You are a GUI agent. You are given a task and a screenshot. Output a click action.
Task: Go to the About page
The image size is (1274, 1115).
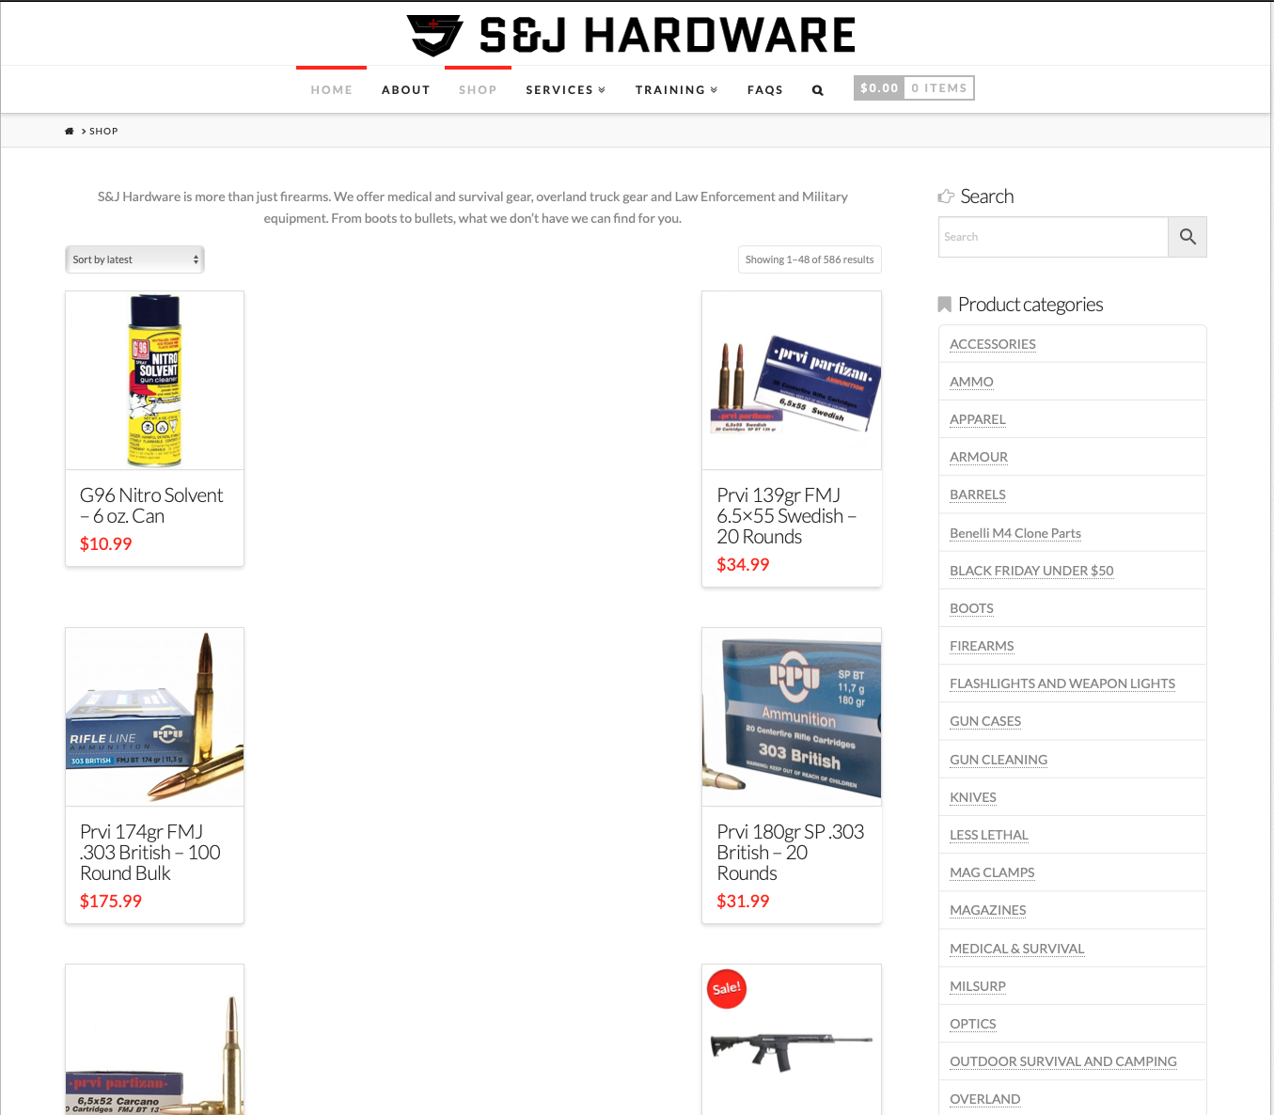(x=406, y=90)
